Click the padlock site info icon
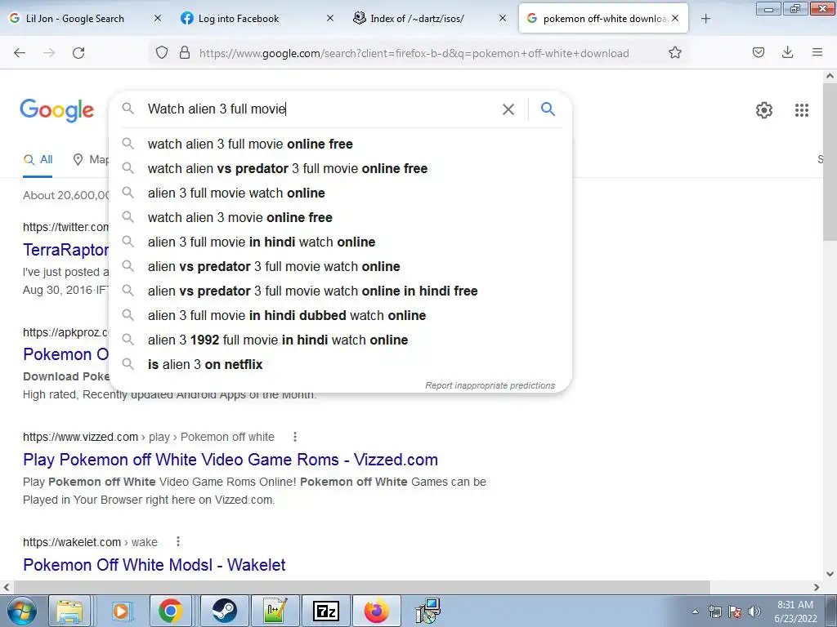Viewport: 837px width, 627px height. tap(185, 53)
